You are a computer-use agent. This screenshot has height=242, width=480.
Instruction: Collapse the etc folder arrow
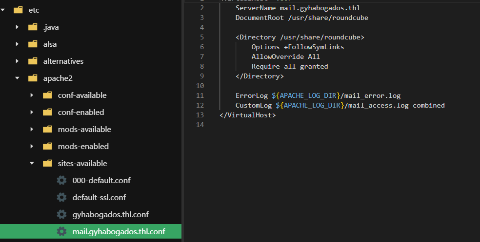coord(3,10)
